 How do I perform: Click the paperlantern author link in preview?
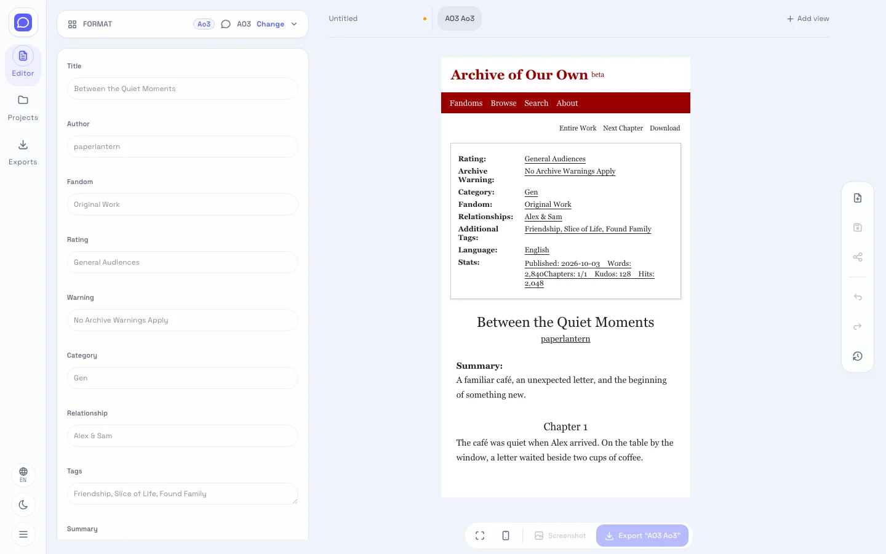click(x=565, y=339)
